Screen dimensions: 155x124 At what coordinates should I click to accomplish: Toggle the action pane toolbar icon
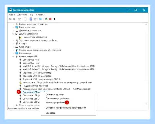[35, 19]
